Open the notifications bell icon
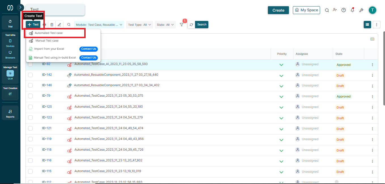Screen dimensions: 385x184 tap(352, 10)
